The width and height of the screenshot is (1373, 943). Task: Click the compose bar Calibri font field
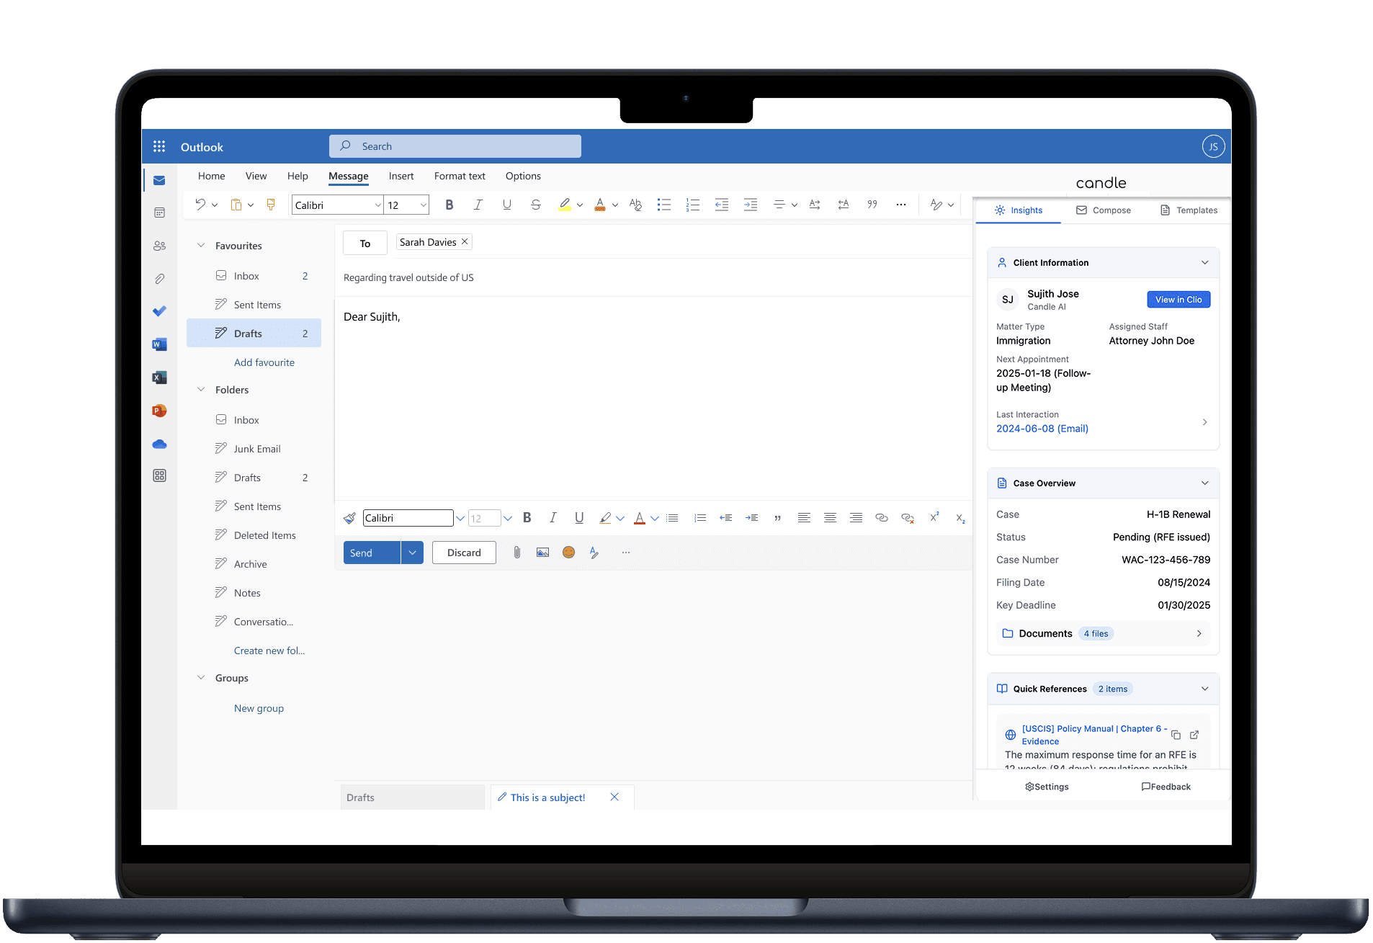(x=408, y=518)
